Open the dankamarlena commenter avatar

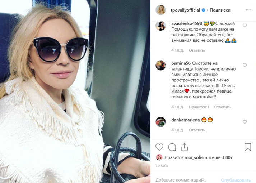click(160, 122)
